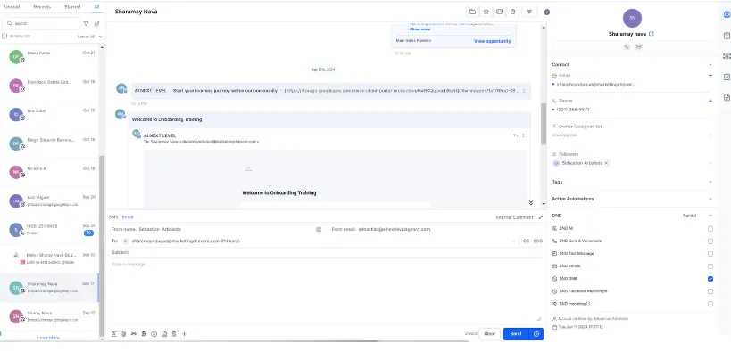This screenshot has height=351, width=731.
Task: Add another email with the plus icon
Action: (710, 75)
